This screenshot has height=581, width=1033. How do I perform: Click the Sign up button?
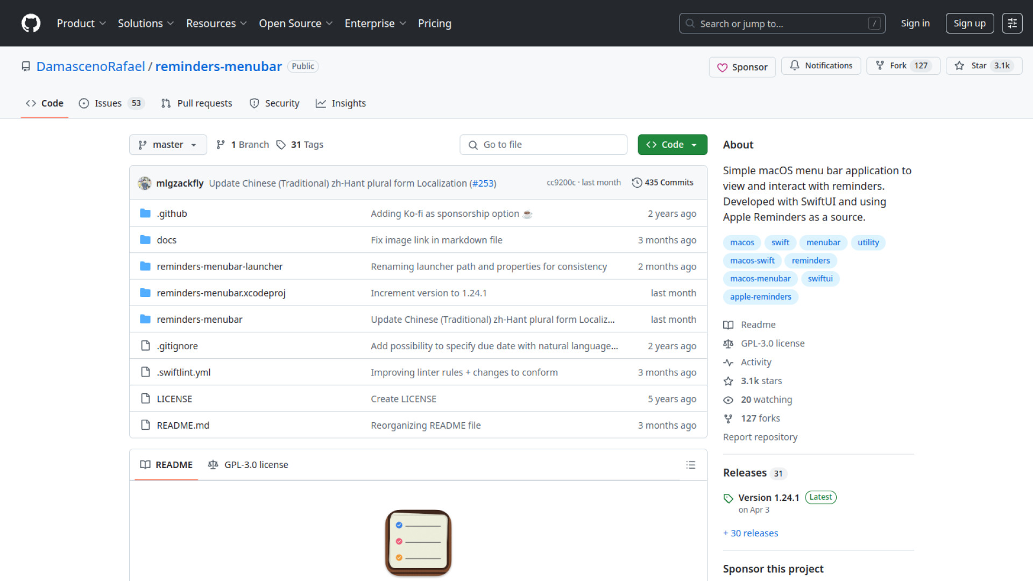tap(969, 23)
